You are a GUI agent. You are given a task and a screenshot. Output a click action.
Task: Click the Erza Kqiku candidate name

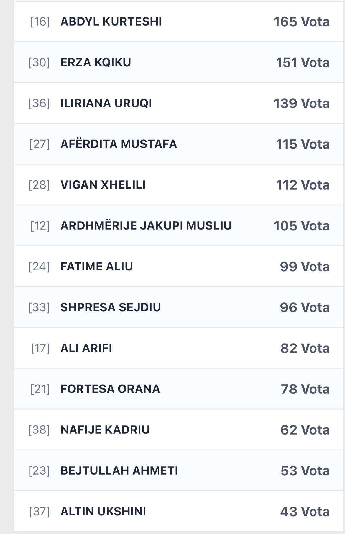[x=96, y=62]
